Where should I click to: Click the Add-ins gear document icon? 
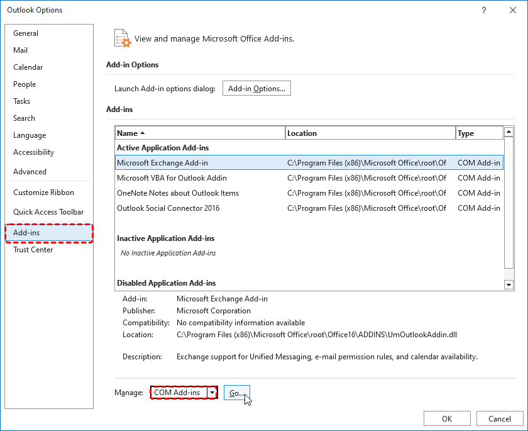point(122,38)
